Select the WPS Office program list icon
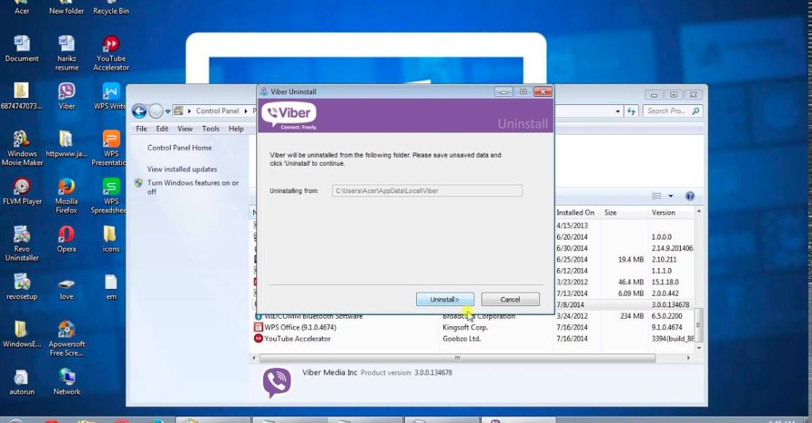The height and width of the screenshot is (423, 812). point(258,328)
